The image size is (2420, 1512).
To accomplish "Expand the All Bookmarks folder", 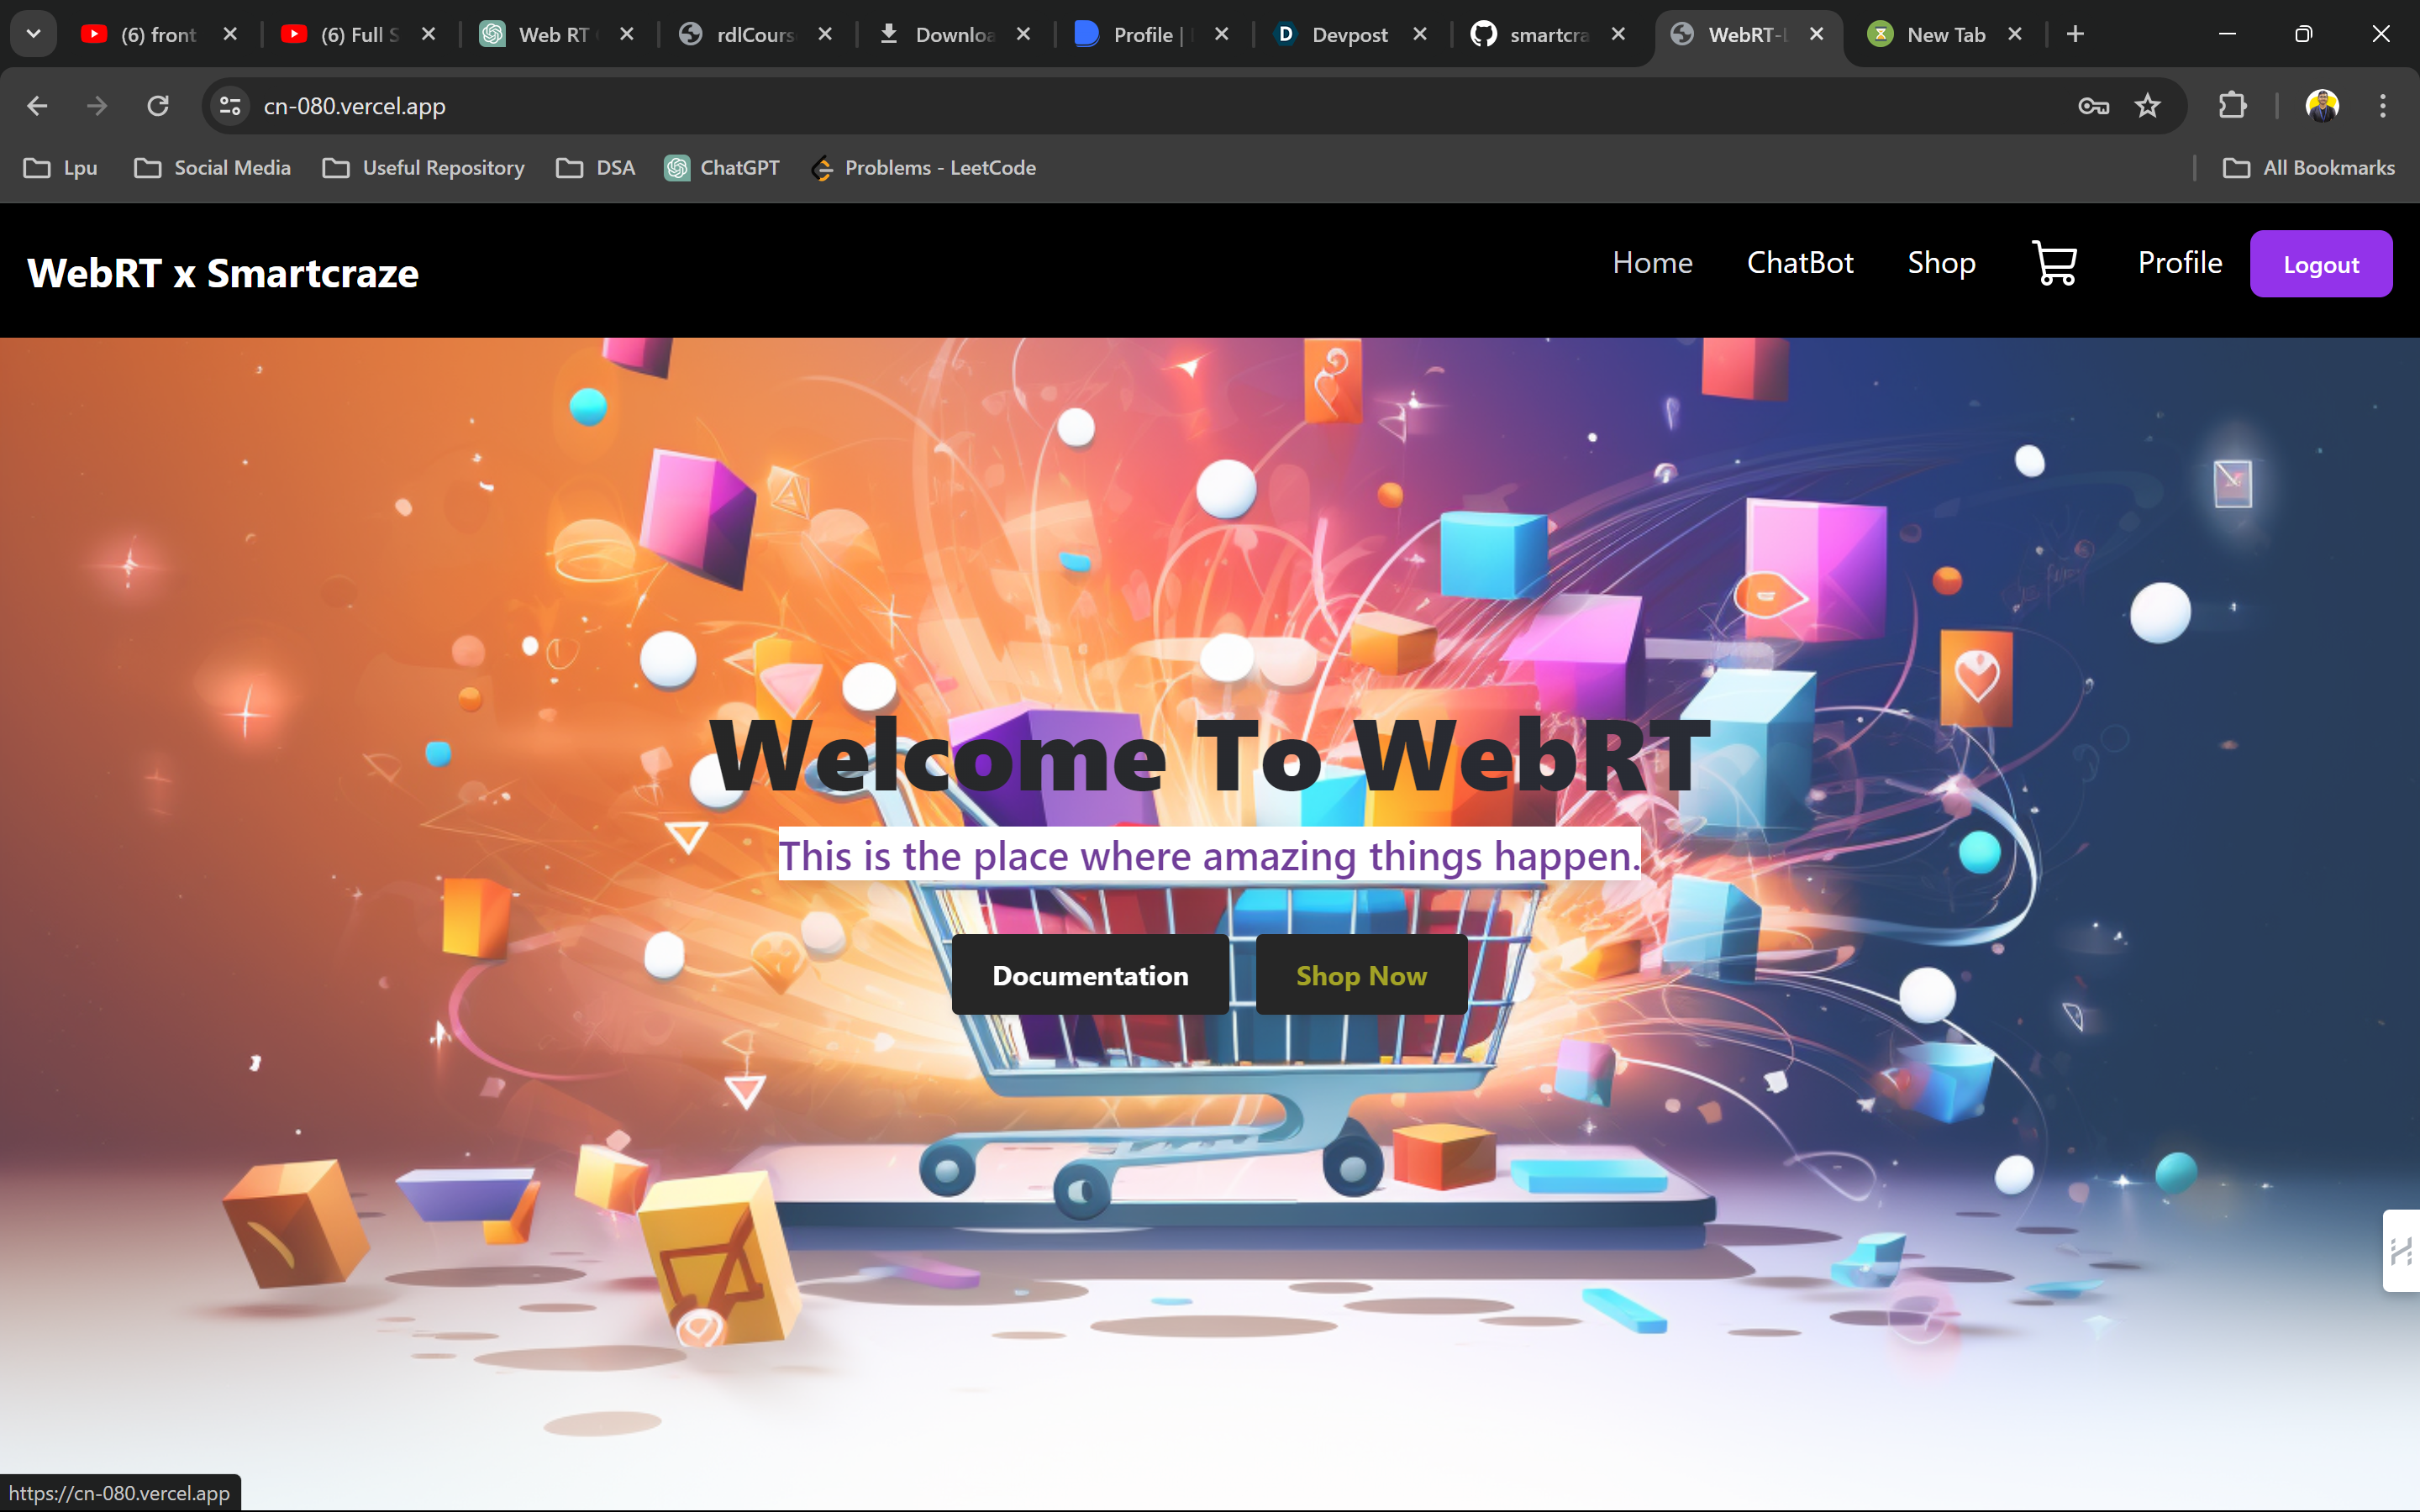I will coord(2308,168).
